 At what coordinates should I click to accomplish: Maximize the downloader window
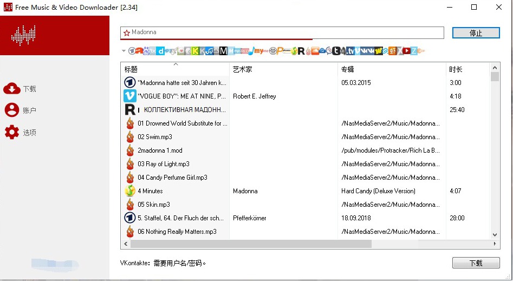[x=474, y=7]
